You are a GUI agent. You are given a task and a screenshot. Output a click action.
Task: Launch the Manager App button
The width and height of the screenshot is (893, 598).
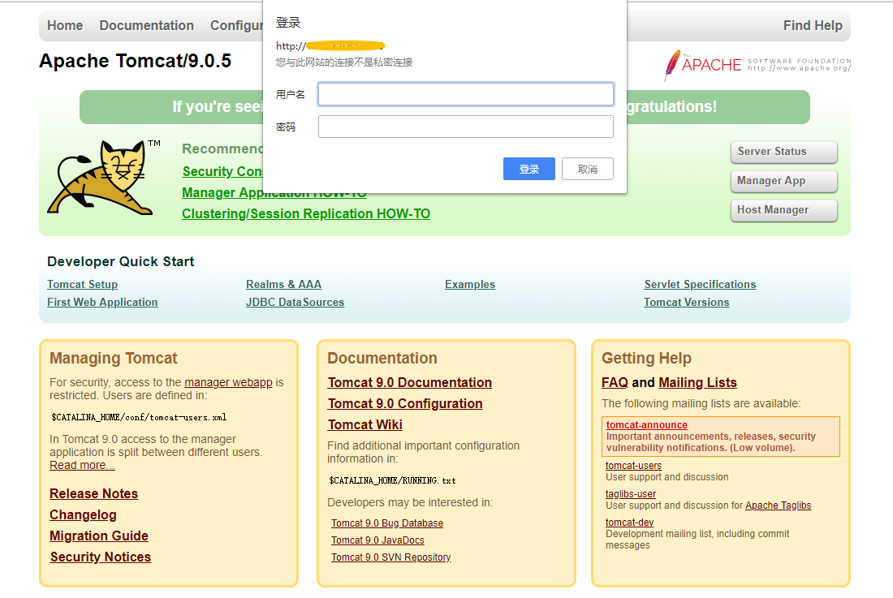(x=783, y=181)
